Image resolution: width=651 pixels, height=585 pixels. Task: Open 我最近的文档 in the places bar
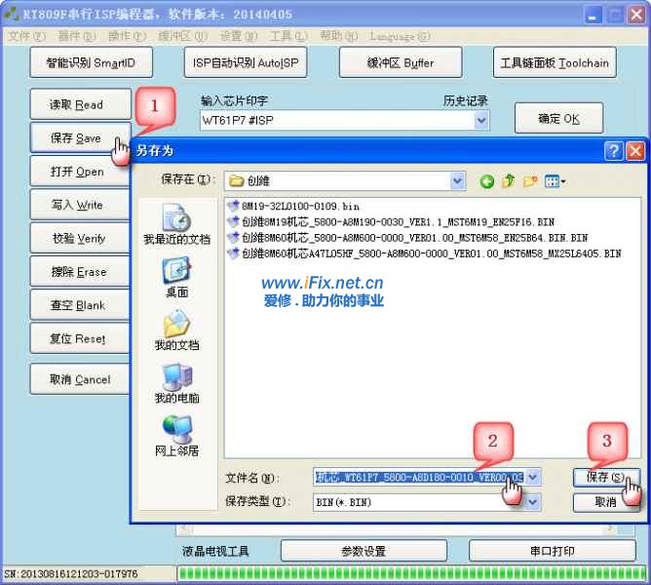176,225
